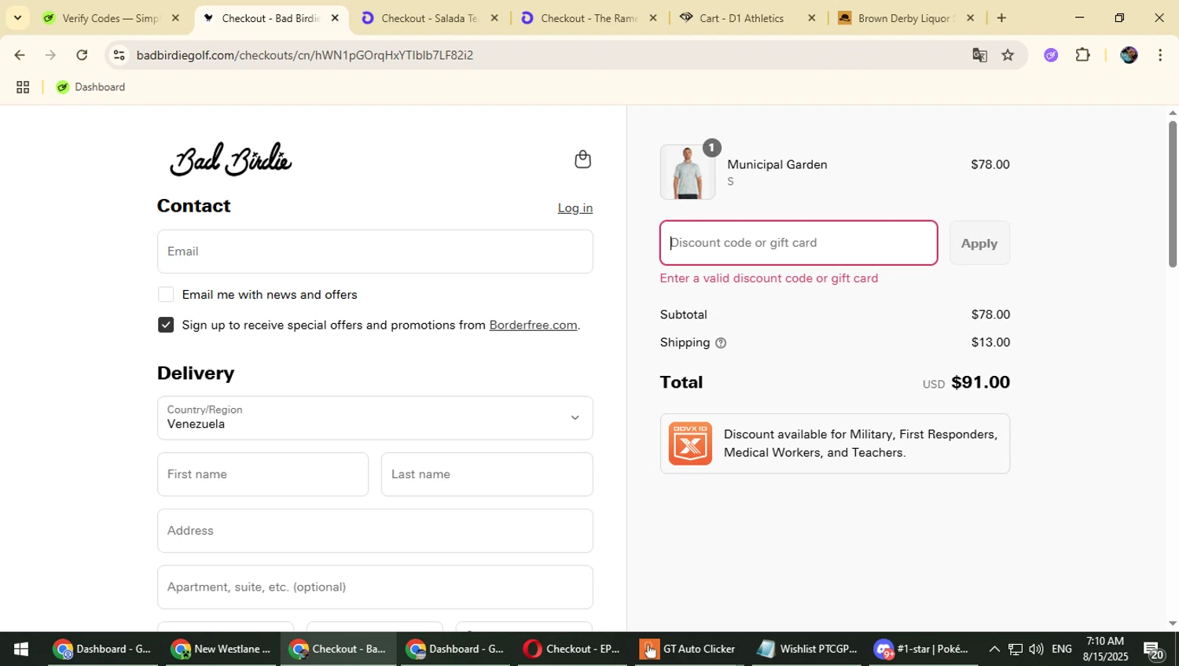This screenshot has height=666, width=1179.
Task: Open the Borderfree.com link
Action: tap(533, 326)
